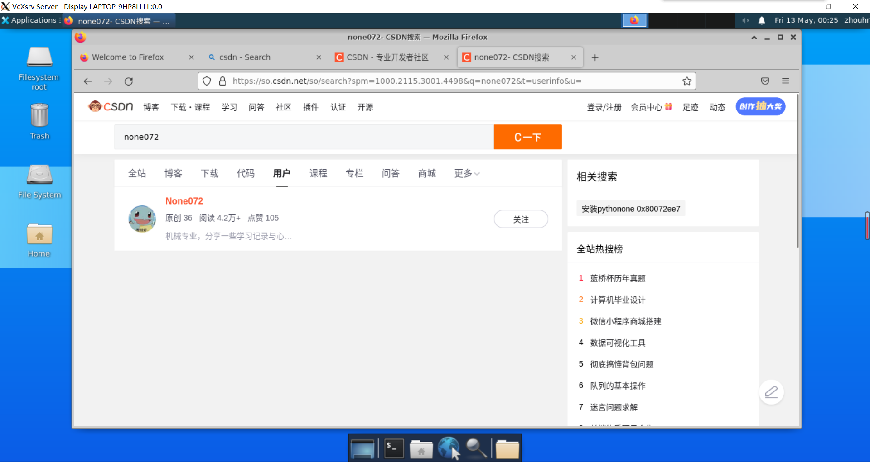Image resolution: width=870 pixels, height=462 pixels.
Task: Close the Welcome to Firefox tab
Action: coord(191,57)
